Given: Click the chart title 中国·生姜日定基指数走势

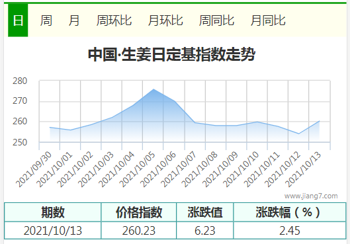Looking at the screenshot, I should pos(171,55).
